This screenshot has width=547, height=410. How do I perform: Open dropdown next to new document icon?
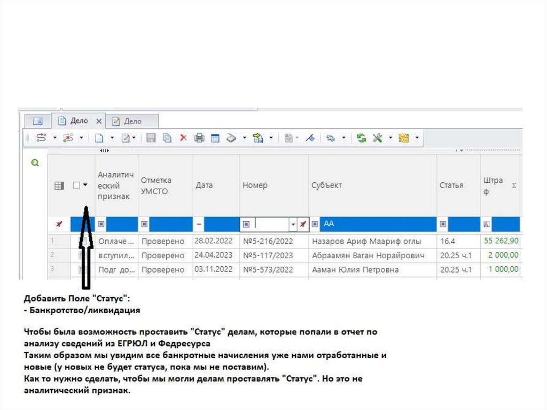click(112, 138)
